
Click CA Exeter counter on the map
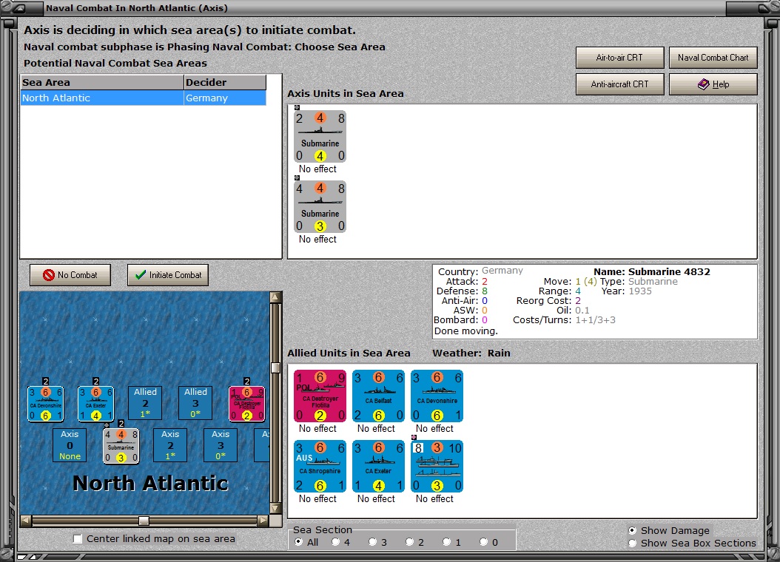tap(96, 404)
